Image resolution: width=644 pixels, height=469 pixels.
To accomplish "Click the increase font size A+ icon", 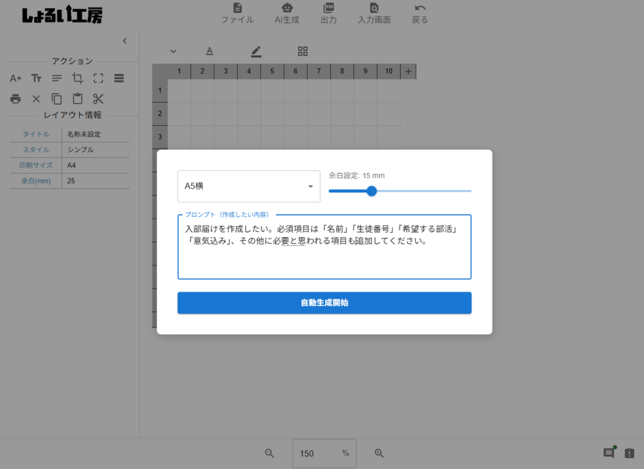I will pyautogui.click(x=16, y=79).
